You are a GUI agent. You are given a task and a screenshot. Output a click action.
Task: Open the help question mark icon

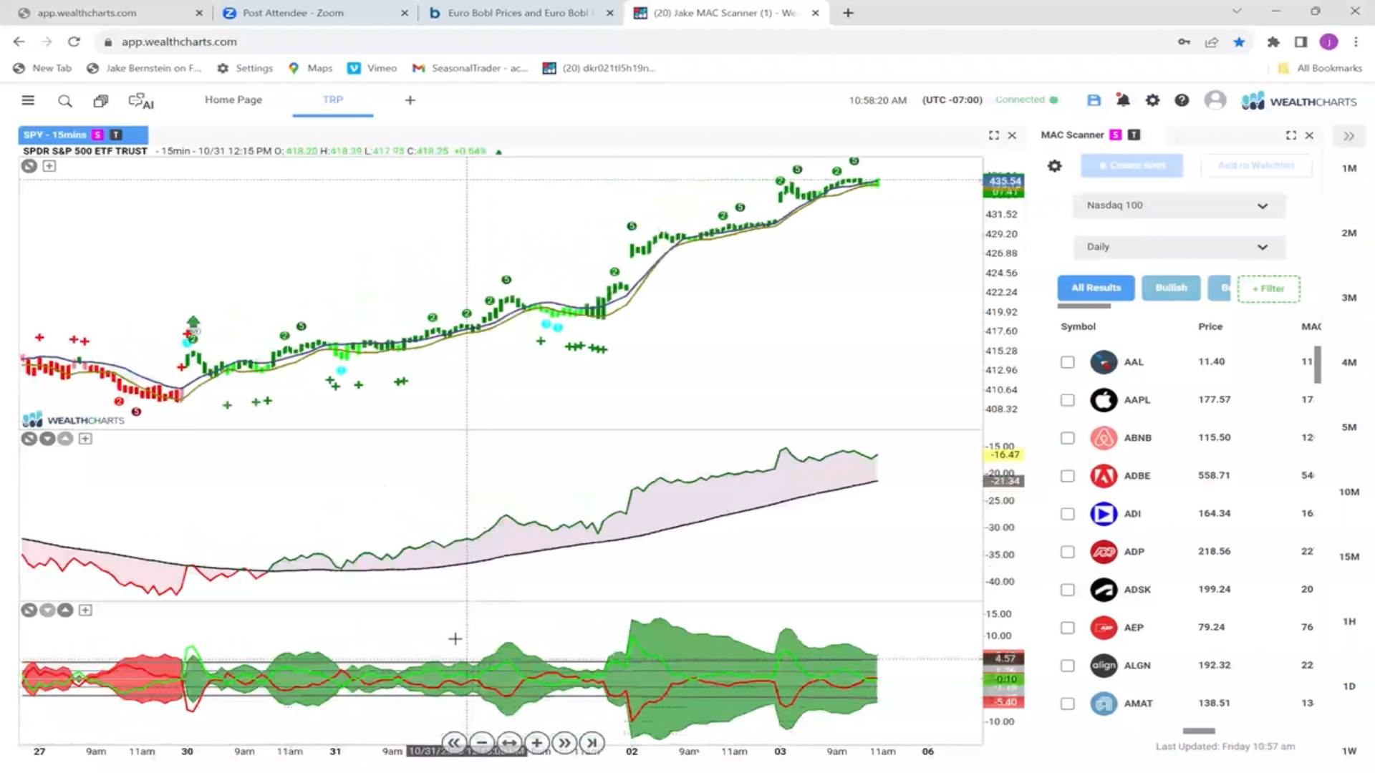(x=1182, y=100)
